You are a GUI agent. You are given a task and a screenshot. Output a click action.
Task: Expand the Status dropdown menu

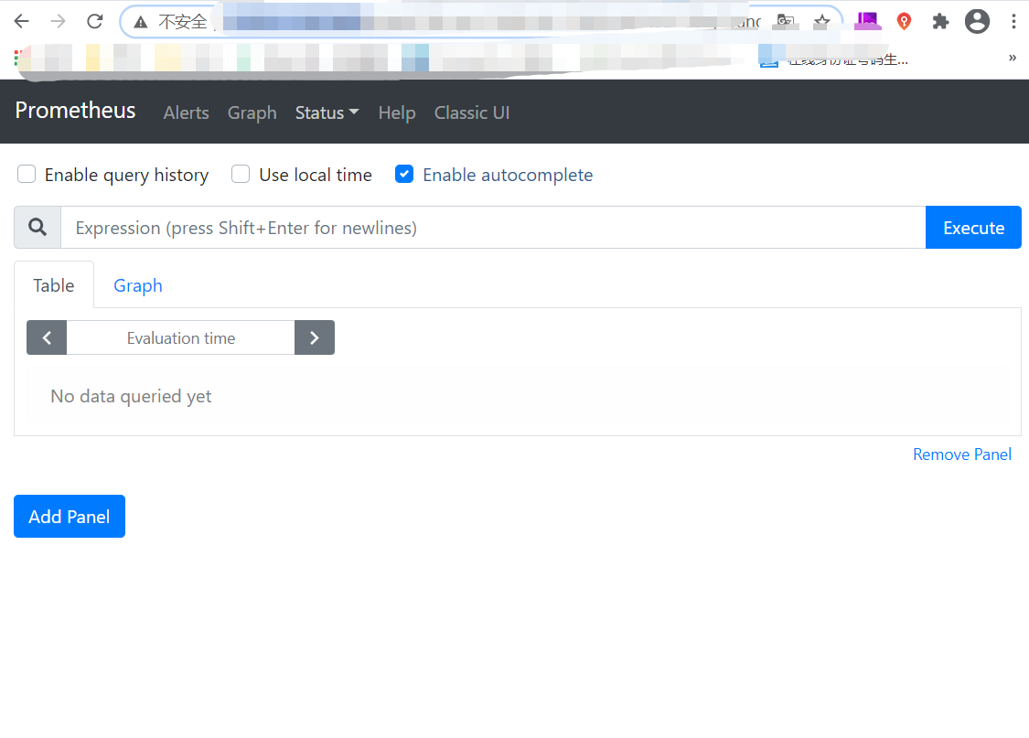[327, 112]
